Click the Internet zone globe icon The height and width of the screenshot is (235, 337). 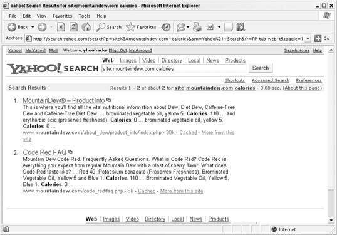(274, 229)
